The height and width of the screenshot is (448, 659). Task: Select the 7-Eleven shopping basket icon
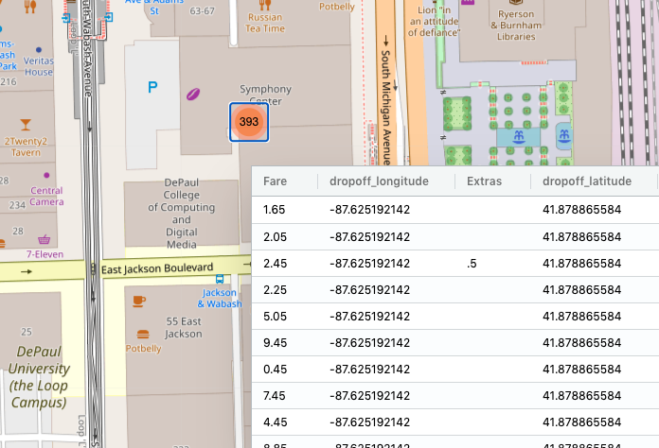[x=44, y=240]
